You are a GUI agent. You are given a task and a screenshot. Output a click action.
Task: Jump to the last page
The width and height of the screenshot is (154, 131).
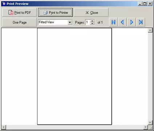pyautogui.click(x=141, y=22)
